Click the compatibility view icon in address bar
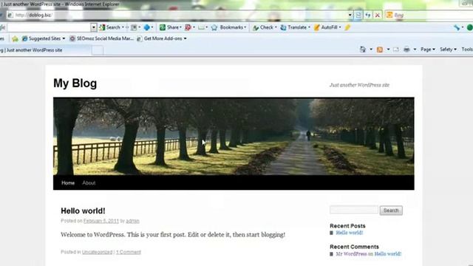The height and width of the screenshot is (266, 473). click(x=358, y=15)
